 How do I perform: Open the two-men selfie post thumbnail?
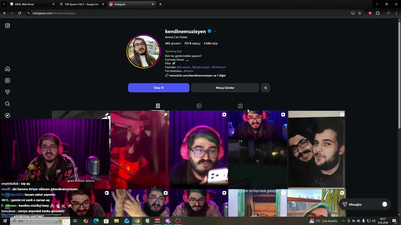316,150
